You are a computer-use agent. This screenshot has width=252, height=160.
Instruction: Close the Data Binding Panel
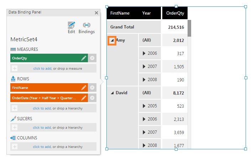(x=96, y=13)
